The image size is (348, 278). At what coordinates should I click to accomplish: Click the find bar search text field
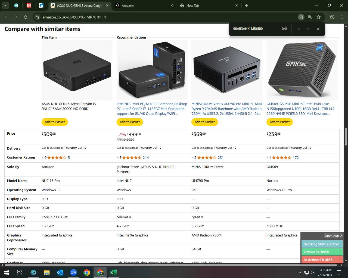click(255, 29)
